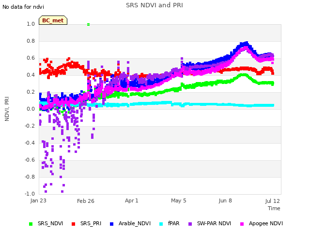The width and height of the screenshot is (310, 233).
Task: Click the Feb 26 x-axis tick label
Action: (86, 201)
